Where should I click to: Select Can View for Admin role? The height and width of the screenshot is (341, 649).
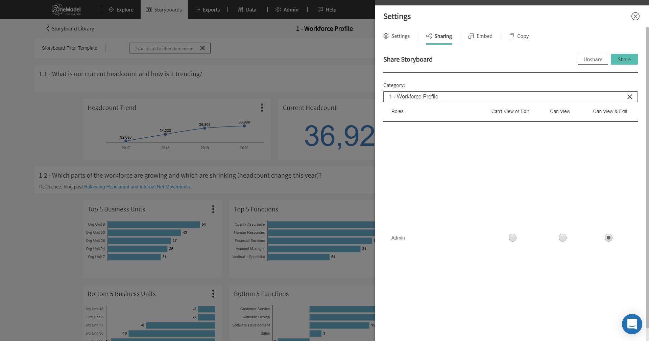[562, 238]
